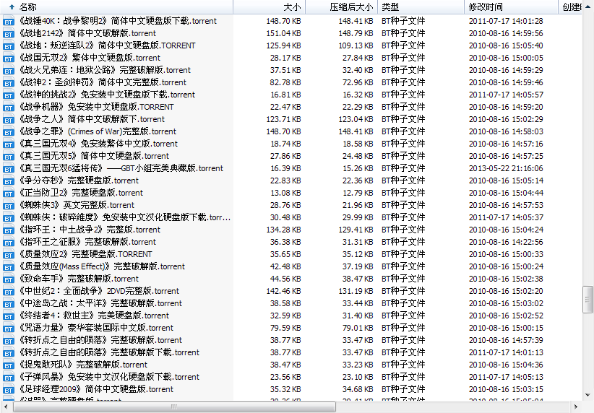
Task: Sort files by 大小 column
Action: (x=269, y=6)
